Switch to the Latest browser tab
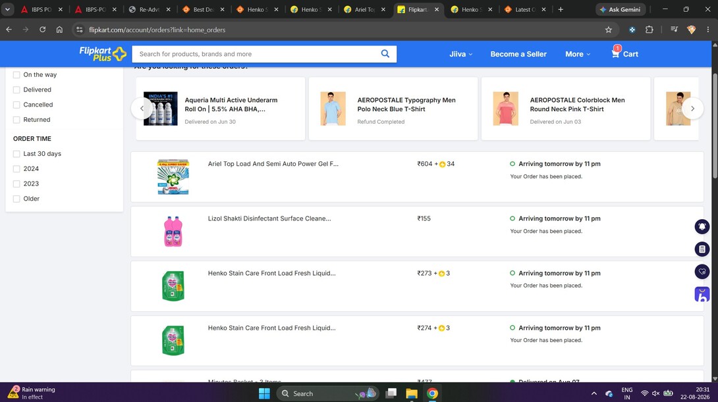Viewport: 718px width, 402px height. (525, 9)
